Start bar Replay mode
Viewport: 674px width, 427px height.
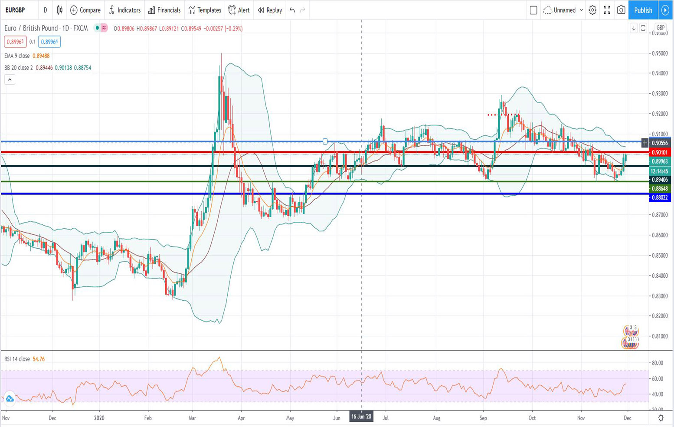(x=269, y=10)
